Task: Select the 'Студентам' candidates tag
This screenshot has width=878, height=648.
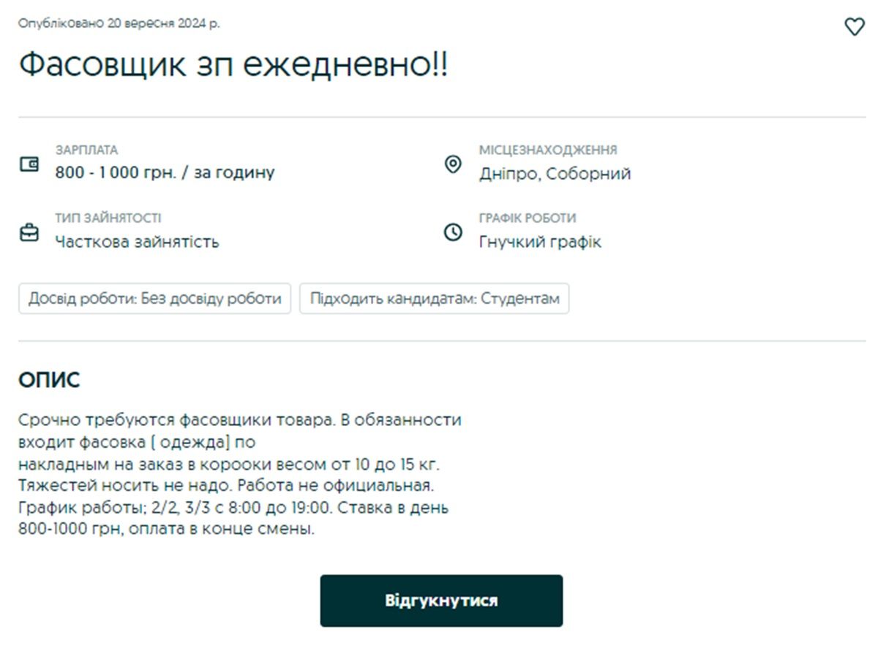Action: click(434, 299)
